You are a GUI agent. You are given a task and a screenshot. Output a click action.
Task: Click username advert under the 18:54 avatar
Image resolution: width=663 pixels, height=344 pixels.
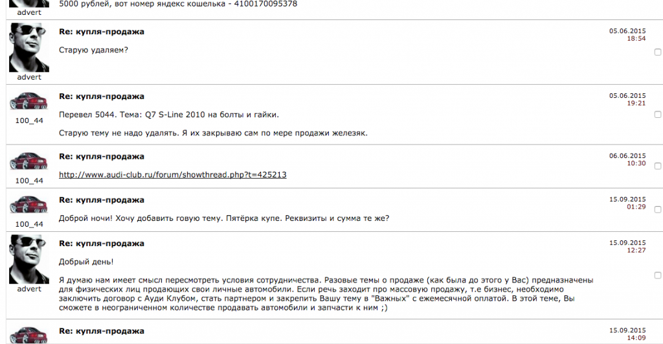pyautogui.click(x=29, y=77)
